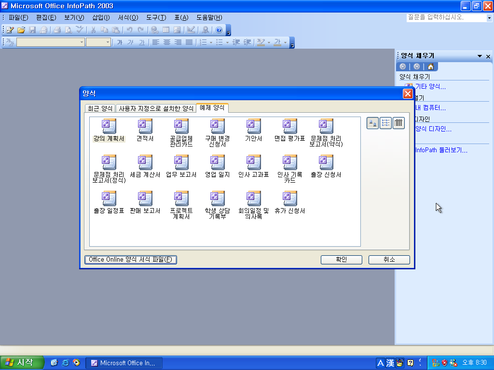Open the font name combo box
Screen dimensions: 494x370
pos(50,42)
